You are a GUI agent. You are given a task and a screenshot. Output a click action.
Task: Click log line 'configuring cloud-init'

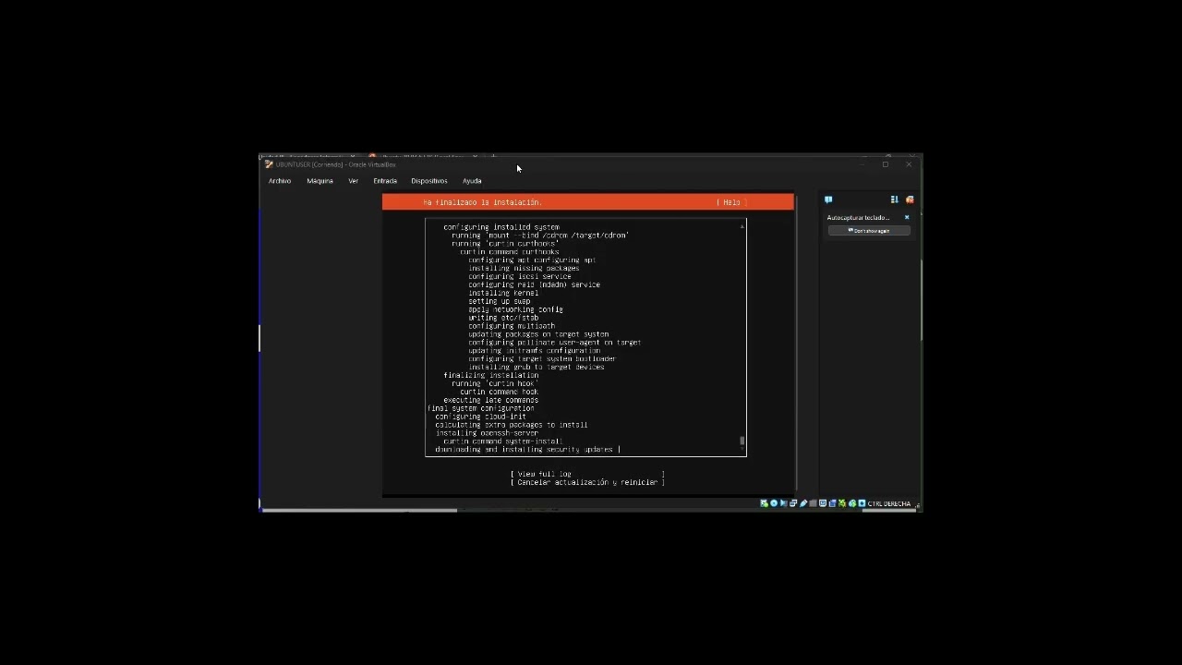click(x=481, y=417)
